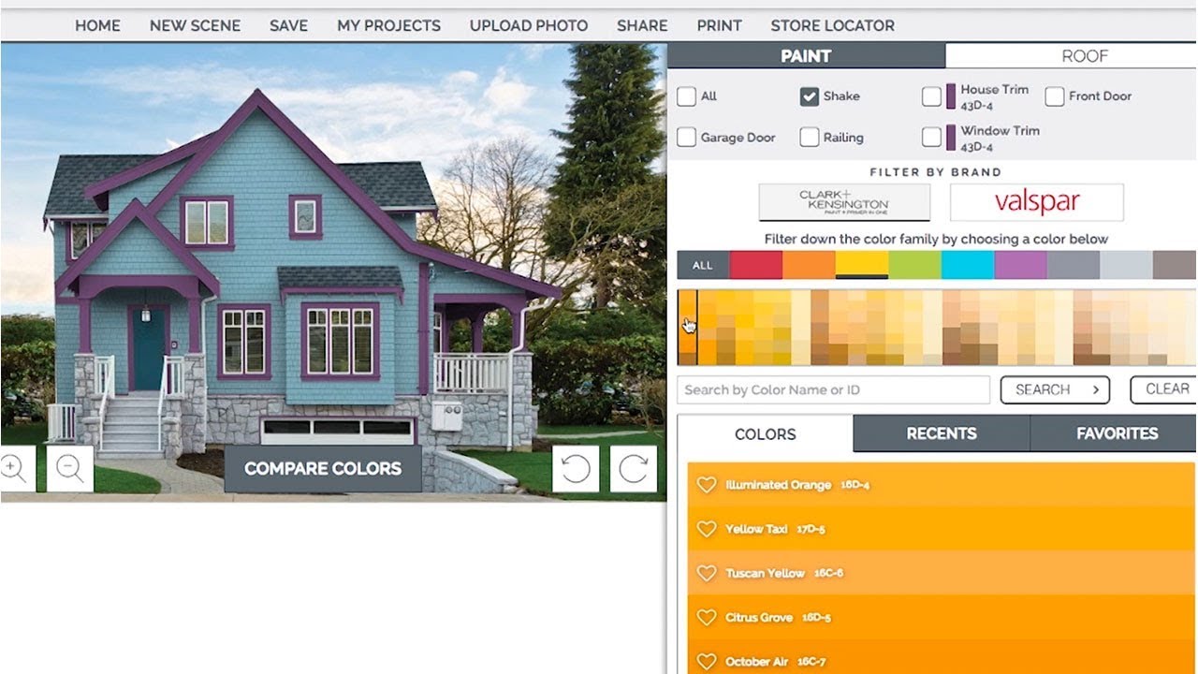Uncheck the Shake checkbox
1198x674 pixels.
coord(810,96)
